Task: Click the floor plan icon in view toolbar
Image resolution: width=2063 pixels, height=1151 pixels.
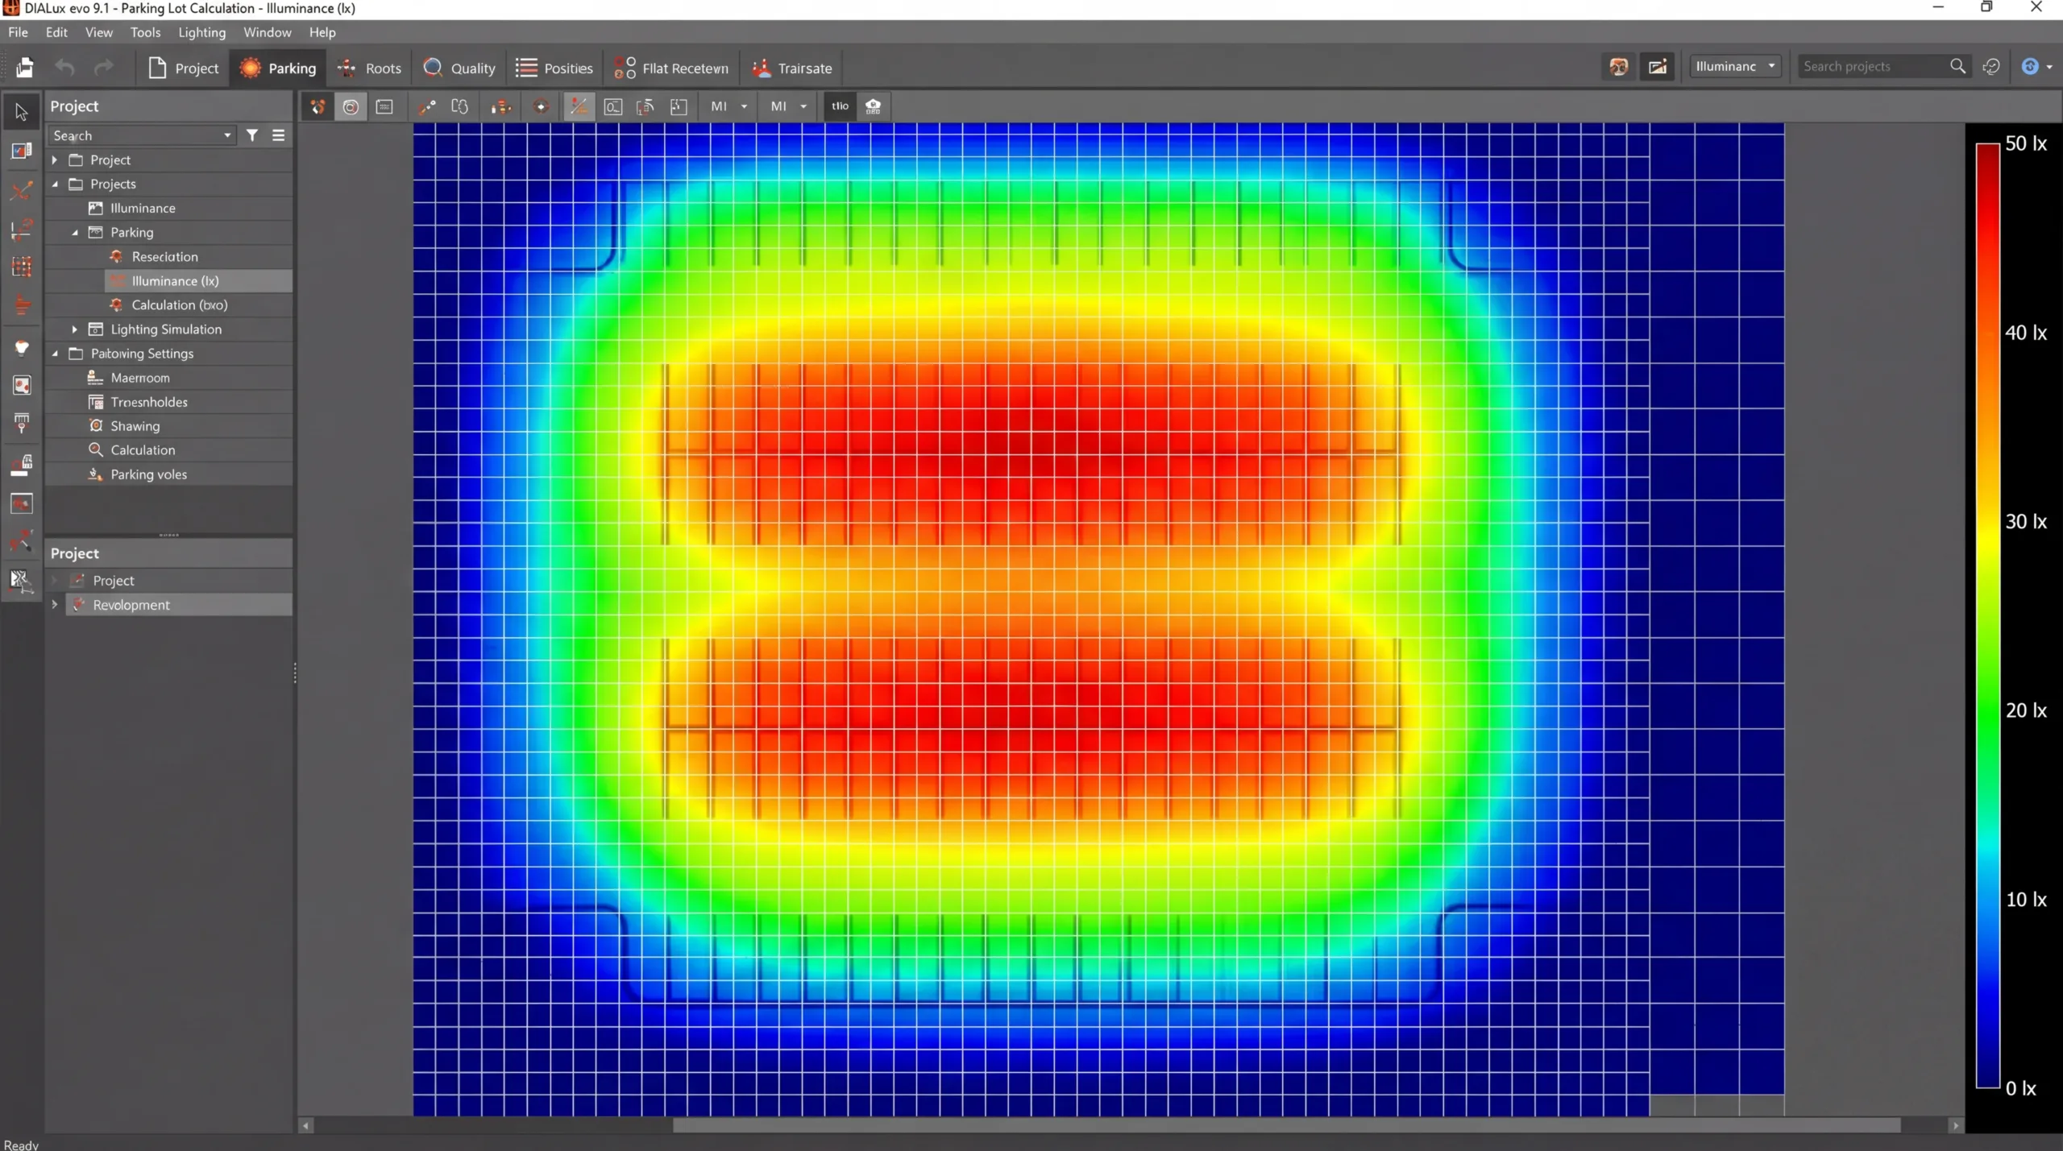Action: (x=679, y=106)
